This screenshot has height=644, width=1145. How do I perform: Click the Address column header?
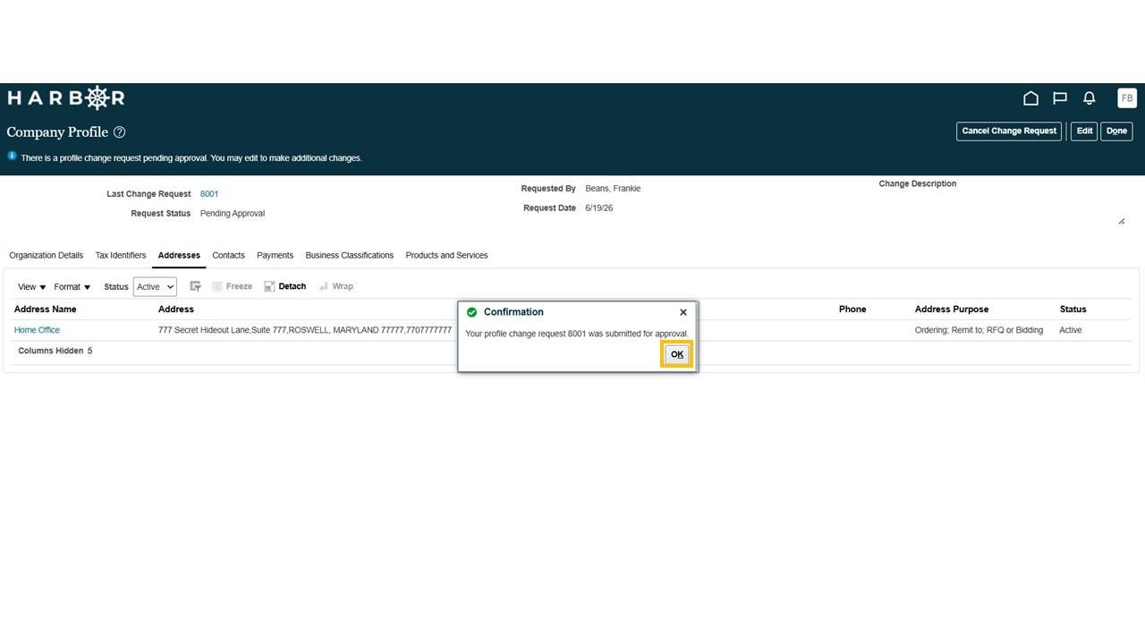(x=176, y=309)
